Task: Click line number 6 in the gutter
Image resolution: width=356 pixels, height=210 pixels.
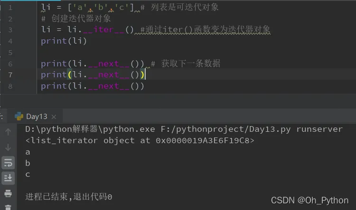Action: [x=10, y=64]
